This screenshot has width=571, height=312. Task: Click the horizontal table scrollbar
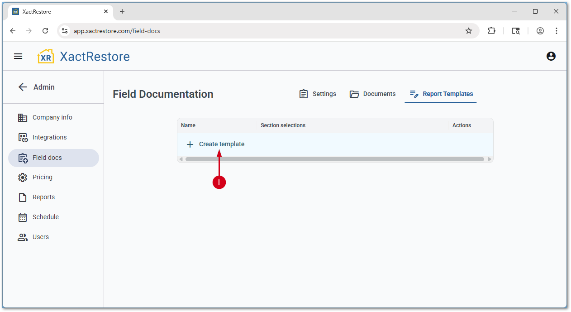tap(335, 159)
